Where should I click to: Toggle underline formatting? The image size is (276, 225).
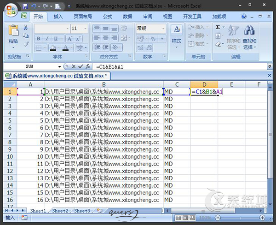click(56, 39)
